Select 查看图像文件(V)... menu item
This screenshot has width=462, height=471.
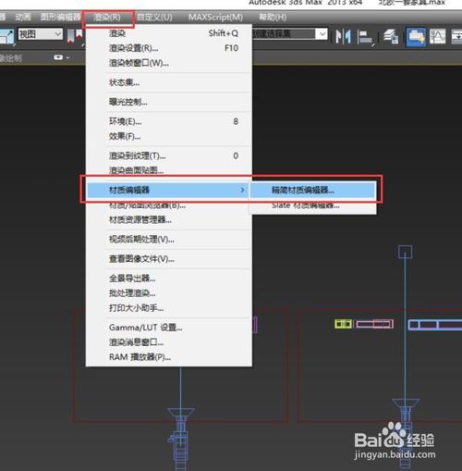[x=169, y=259]
